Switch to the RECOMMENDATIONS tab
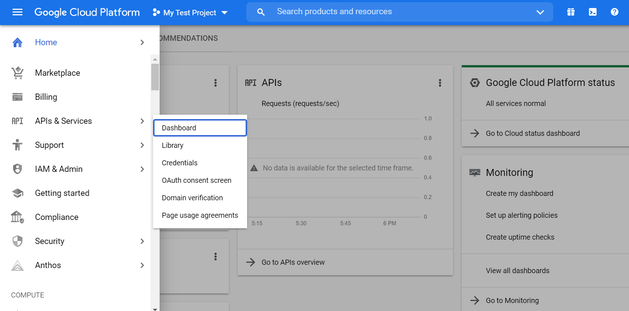 point(189,38)
